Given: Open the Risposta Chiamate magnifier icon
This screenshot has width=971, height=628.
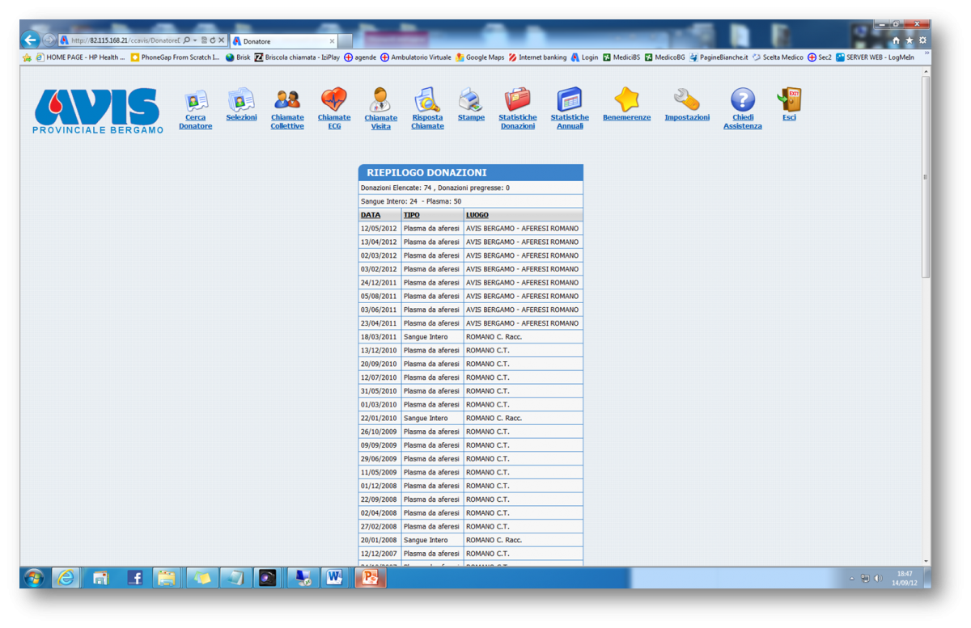Looking at the screenshot, I should [x=427, y=99].
